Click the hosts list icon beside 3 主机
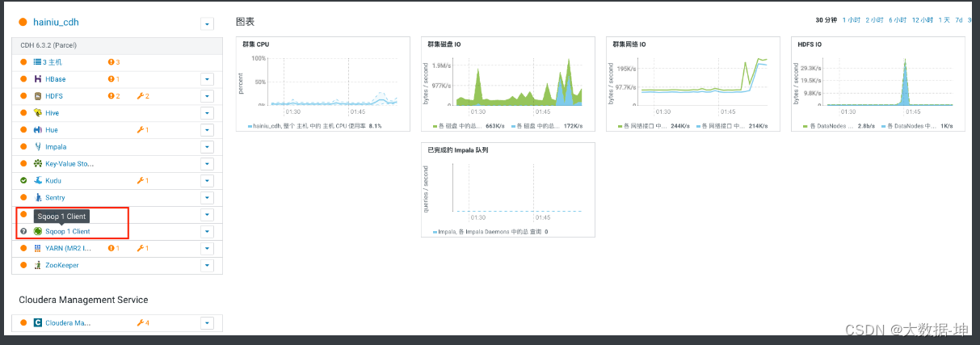Screen dimensions: 980x345 point(38,62)
